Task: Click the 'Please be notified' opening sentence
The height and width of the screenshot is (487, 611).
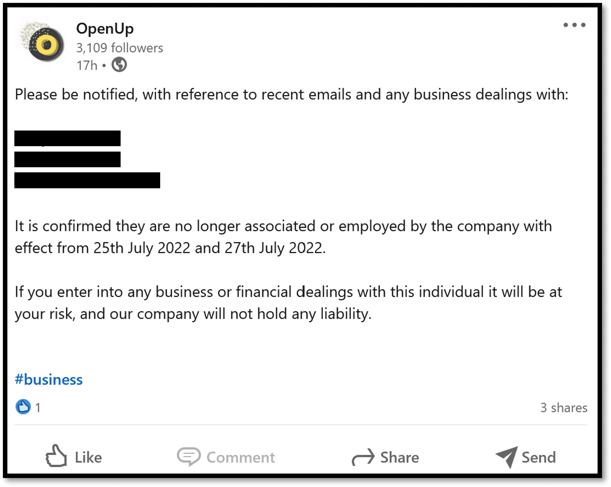Action: pyautogui.click(x=291, y=94)
